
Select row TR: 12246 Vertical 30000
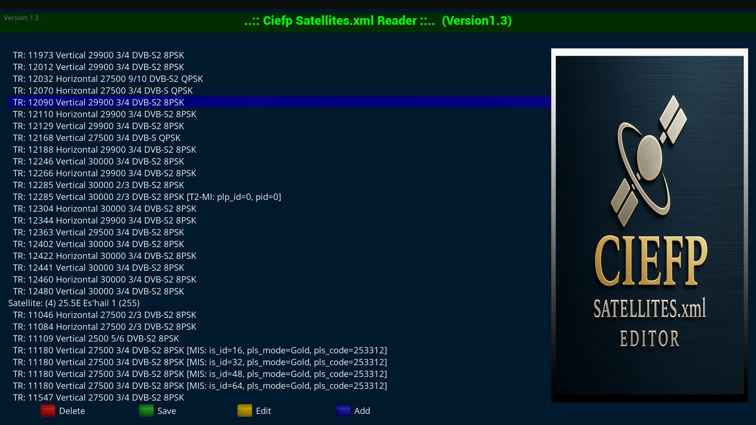pos(280,161)
